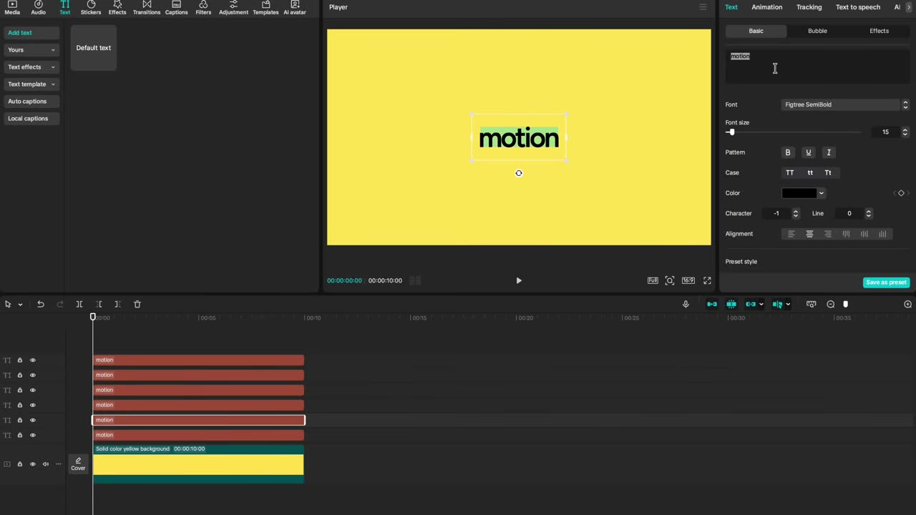Screen dimensions: 916x515
Task: Mute the yellow background video track audio
Action: tap(45, 464)
